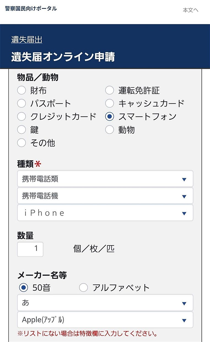210x342 pixels.
Task: Open the iPhone type dropdown
Action: click(x=105, y=213)
